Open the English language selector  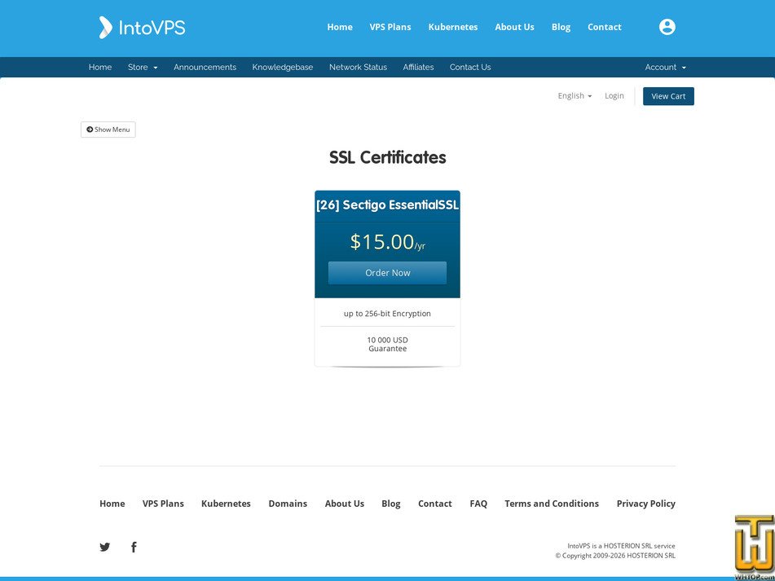pos(575,96)
